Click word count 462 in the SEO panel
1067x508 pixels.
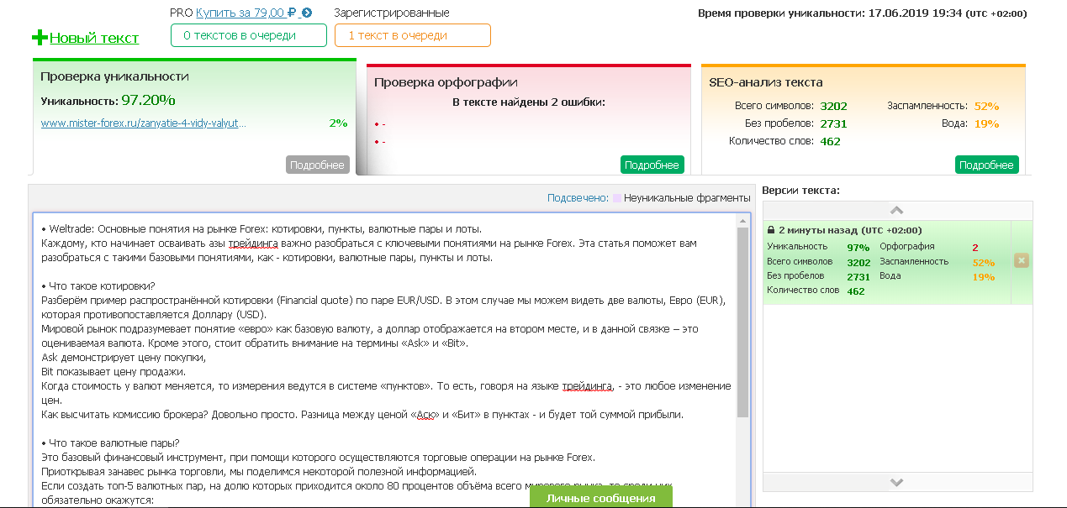(x=830, y=141)
